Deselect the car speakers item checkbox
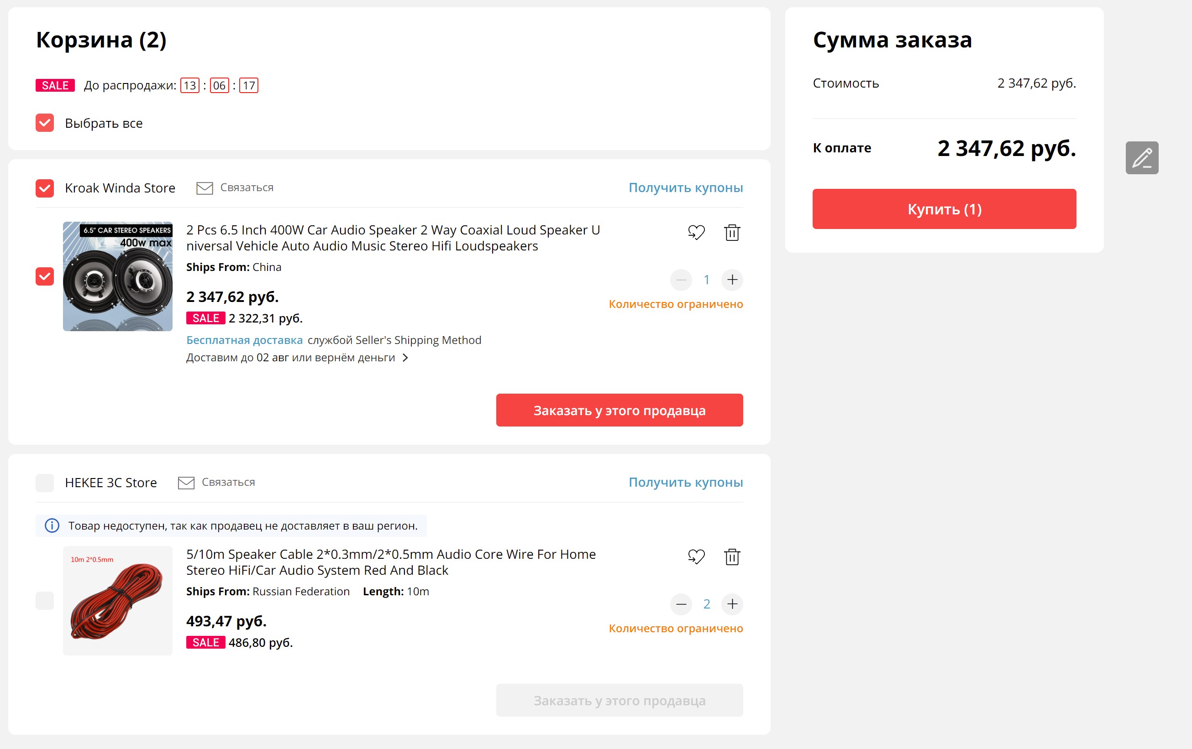 [x=45, y=276]
